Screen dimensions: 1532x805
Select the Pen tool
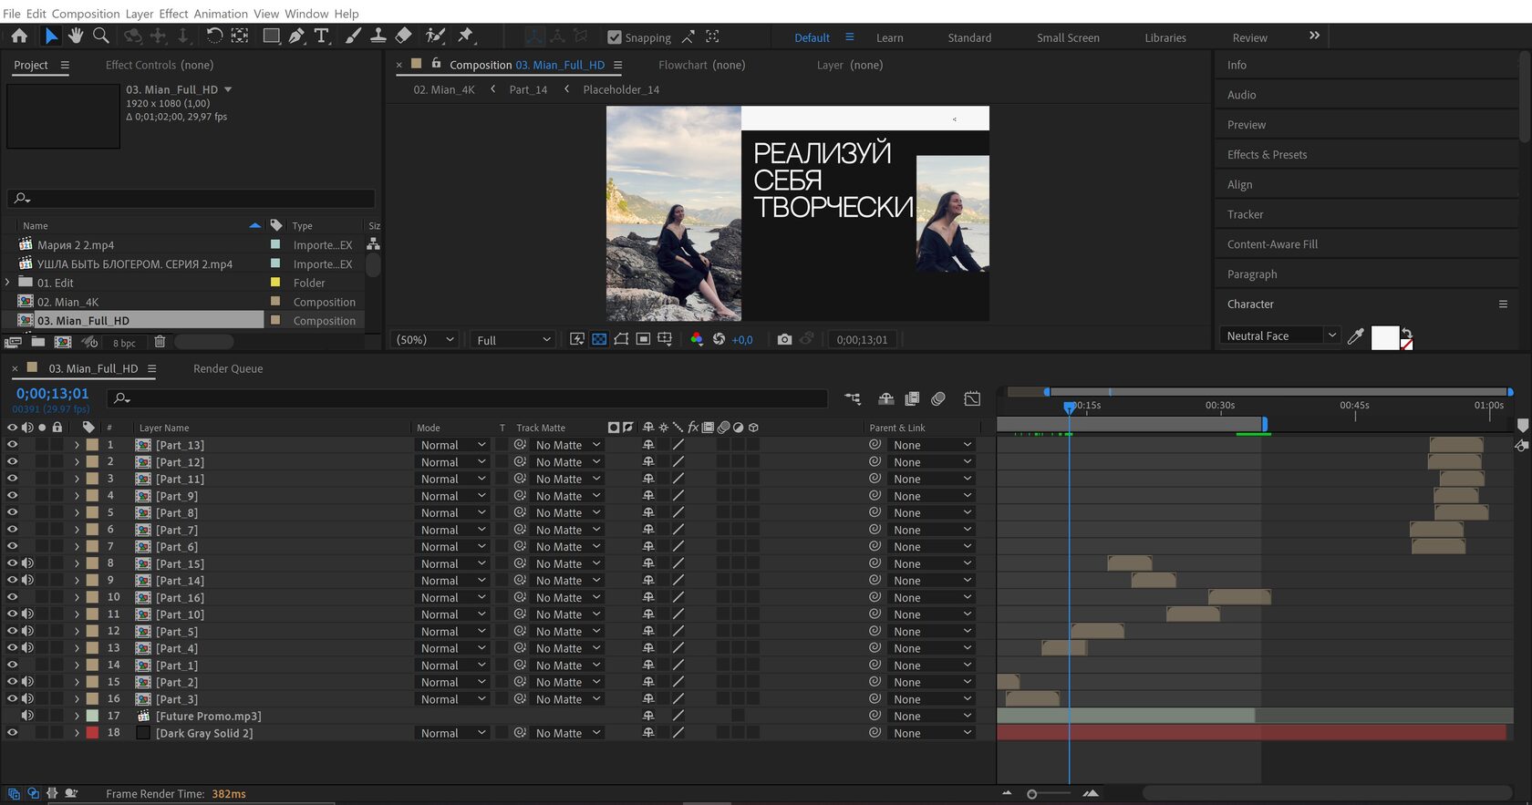296,36
